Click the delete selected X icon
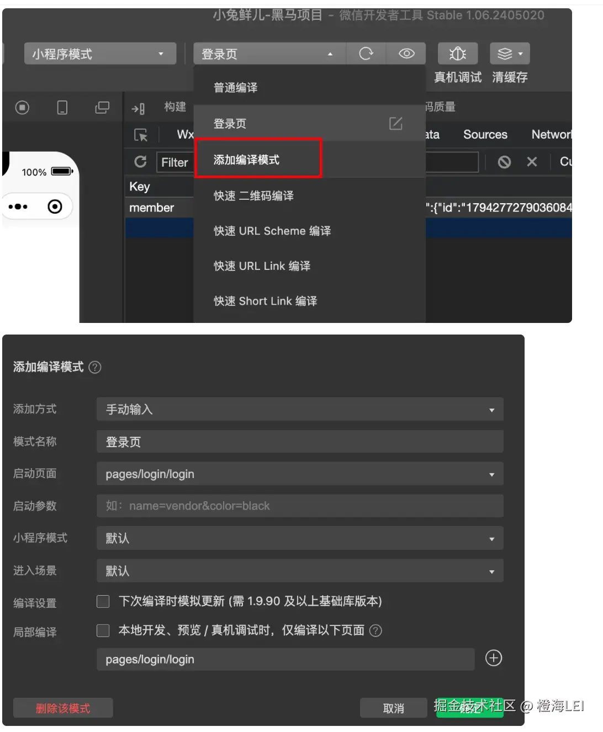 pyautogui.click(x=532, y=162)
